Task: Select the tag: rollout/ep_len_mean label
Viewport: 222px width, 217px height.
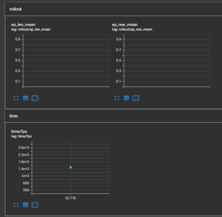Action: [x=31, y=29]
